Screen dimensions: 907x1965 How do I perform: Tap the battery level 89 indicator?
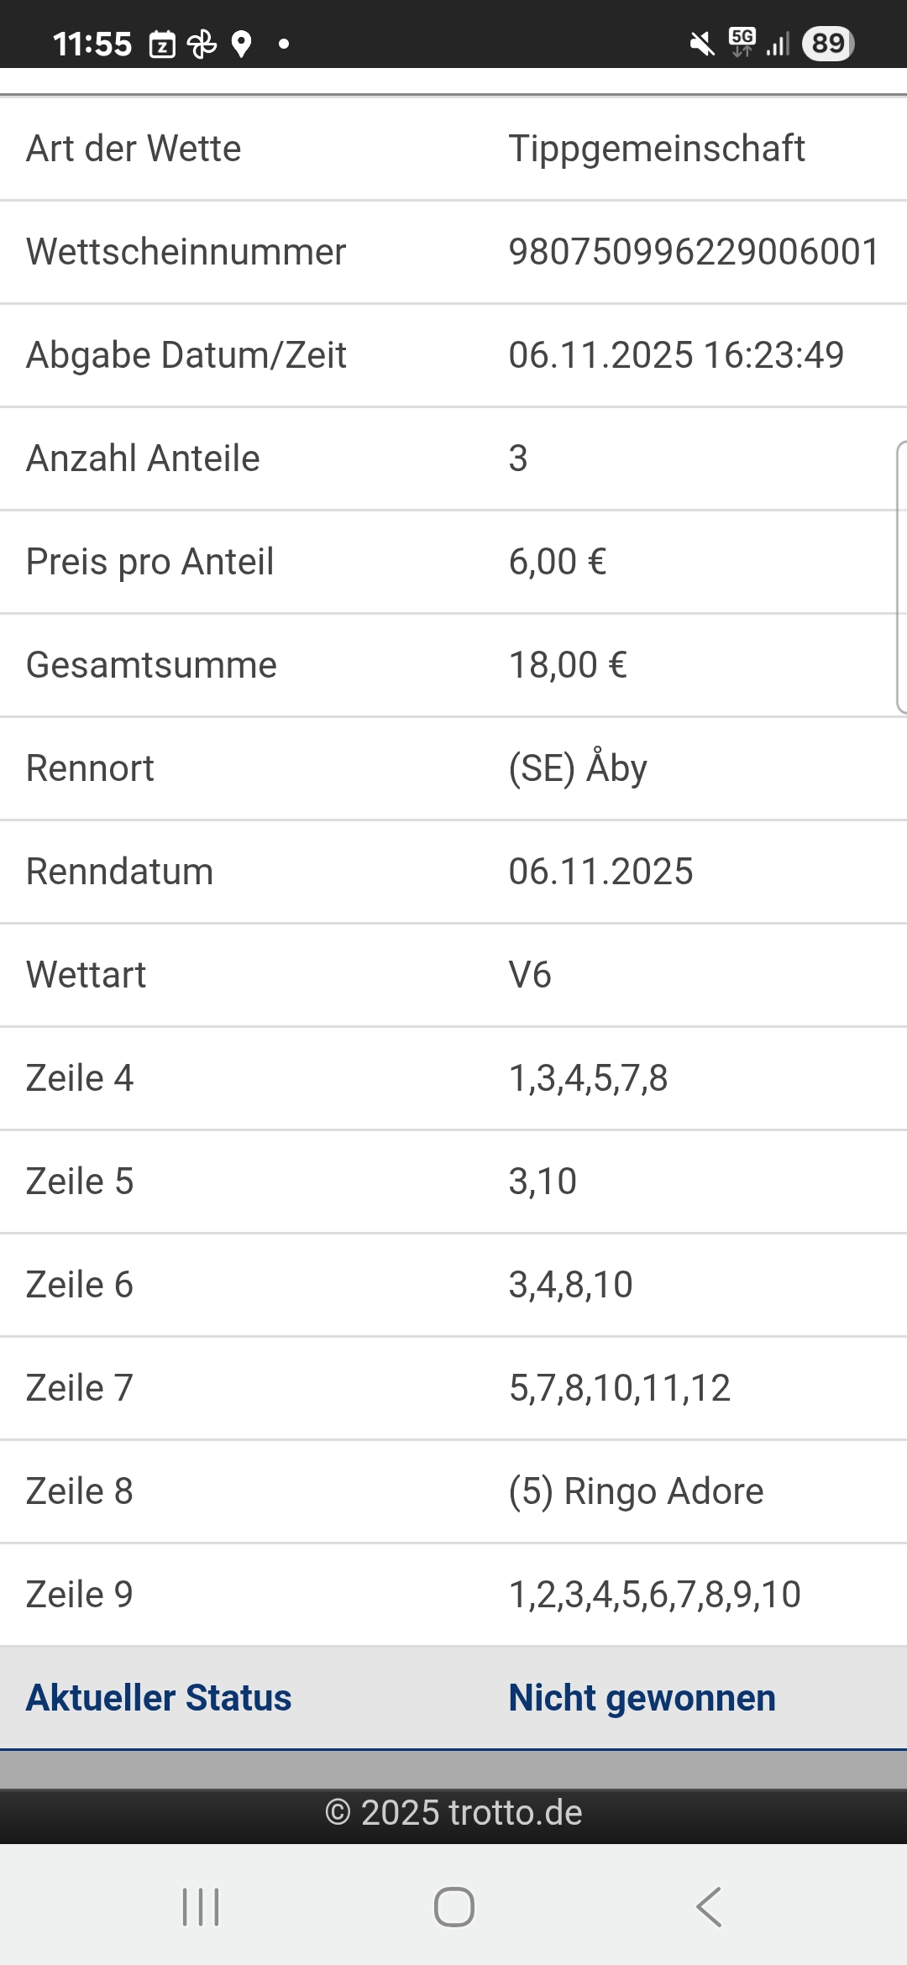point(828,43)
